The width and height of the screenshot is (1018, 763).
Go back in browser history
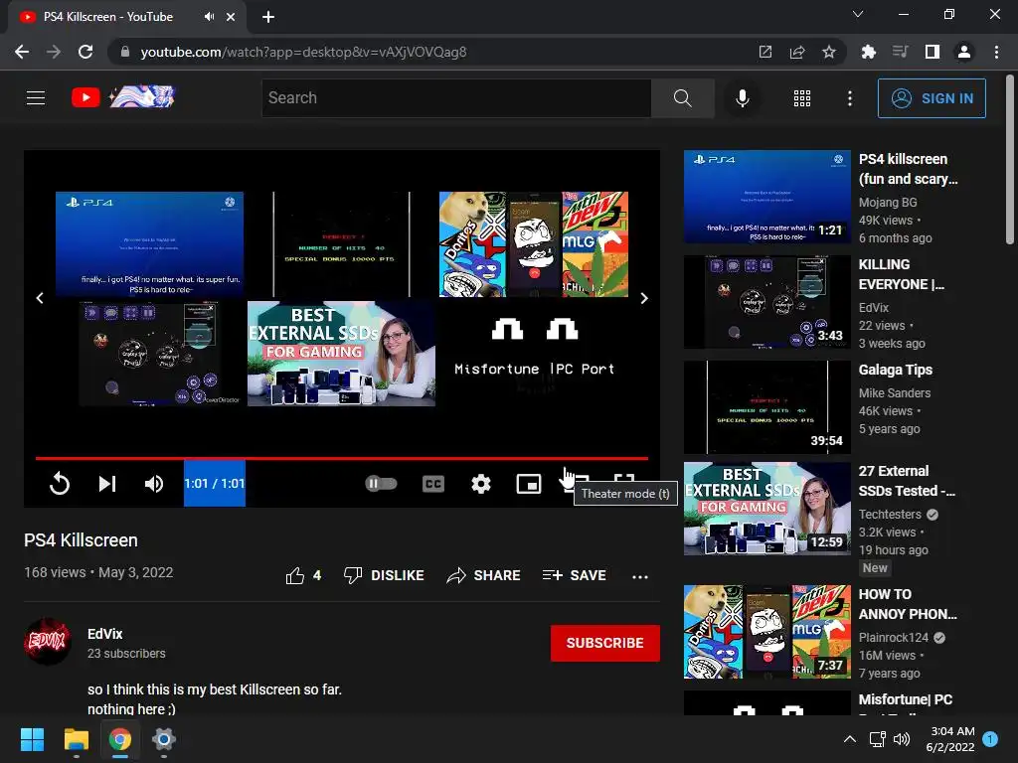coord(22,52)
